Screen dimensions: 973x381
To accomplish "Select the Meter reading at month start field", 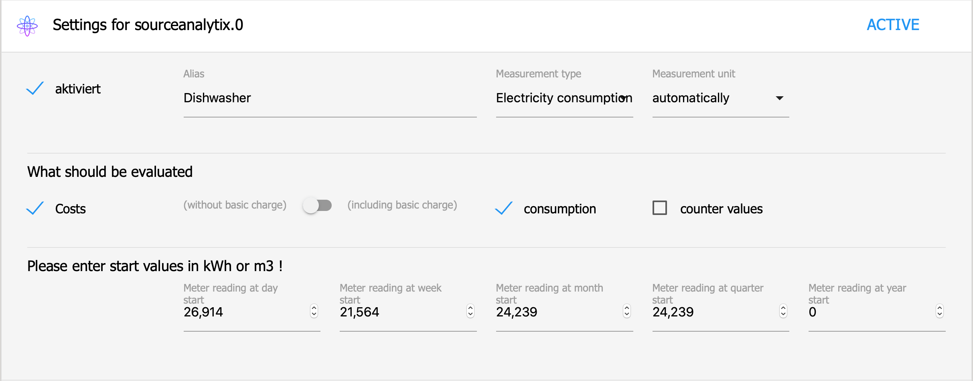I will [x=557, y=312].
